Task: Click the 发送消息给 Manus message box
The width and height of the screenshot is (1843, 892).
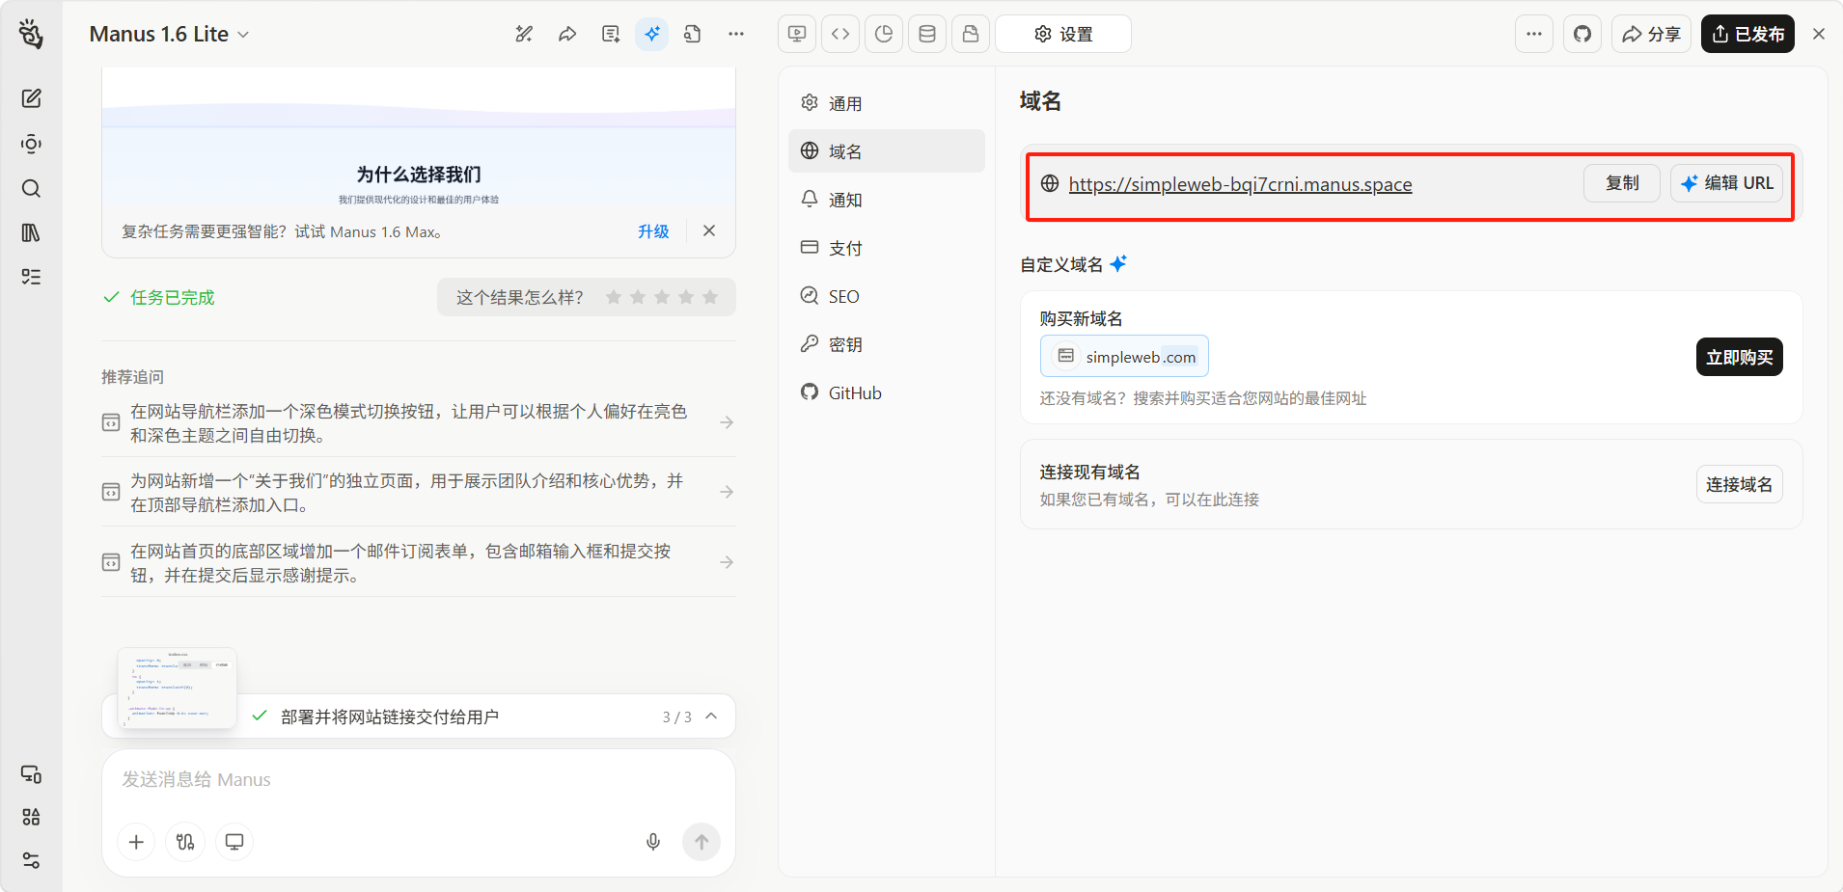Action: [x=419, y=779]
